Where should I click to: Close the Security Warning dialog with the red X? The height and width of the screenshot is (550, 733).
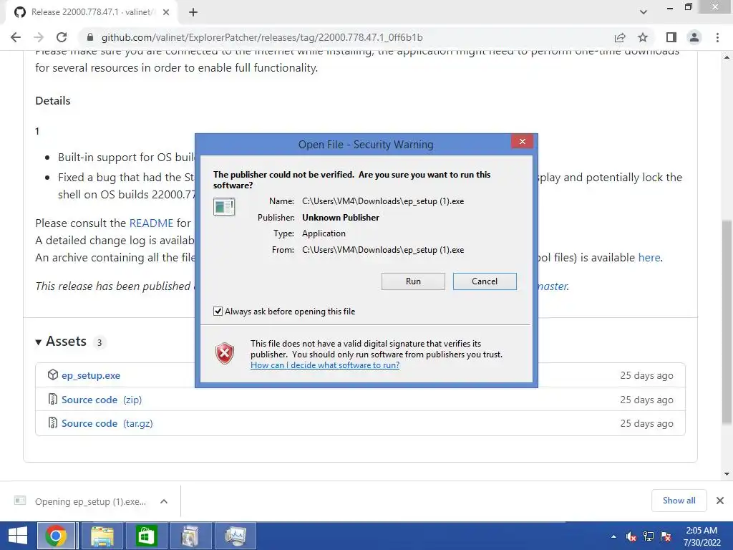click(x=522, y=141)
